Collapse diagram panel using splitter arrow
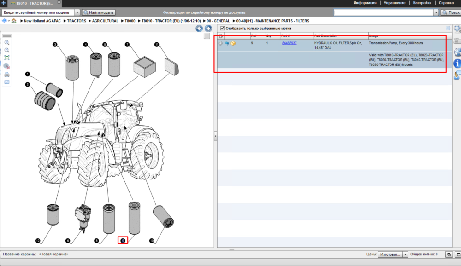The width and height of the screenshot is (461, 266). (215, 136)
